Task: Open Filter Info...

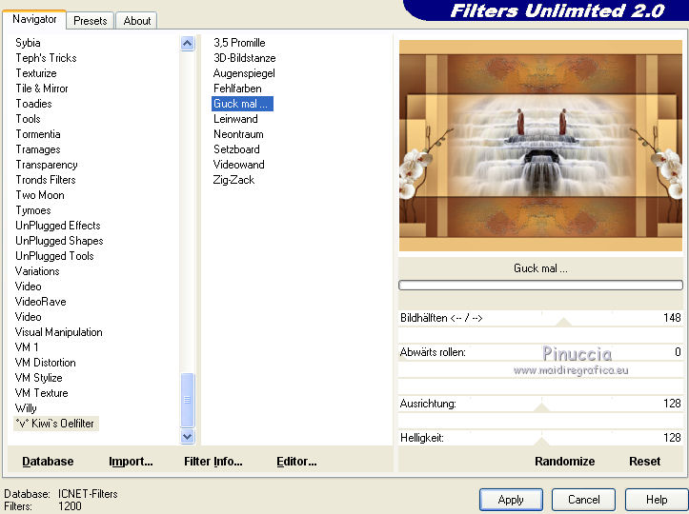Action: point(213,462)
